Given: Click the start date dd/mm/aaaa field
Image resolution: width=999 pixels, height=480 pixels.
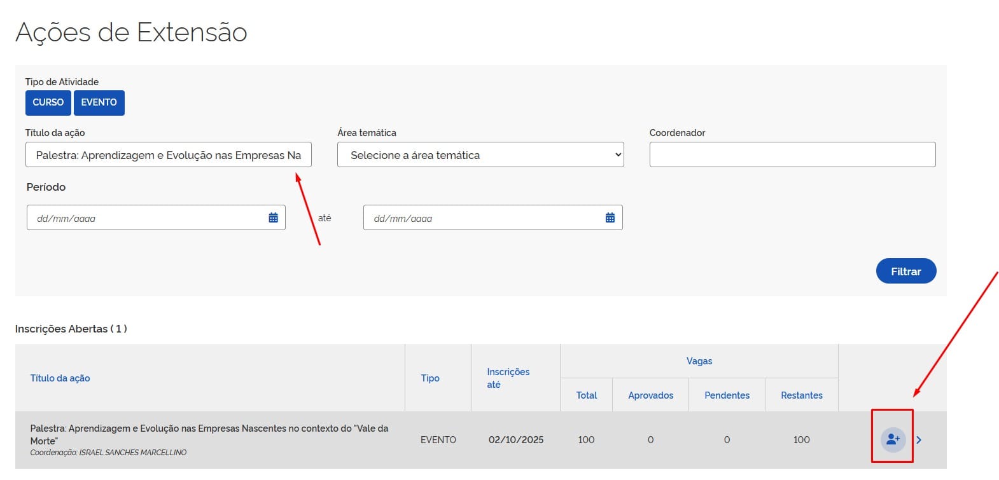Looking at the screenshot, I should point(146,218).
